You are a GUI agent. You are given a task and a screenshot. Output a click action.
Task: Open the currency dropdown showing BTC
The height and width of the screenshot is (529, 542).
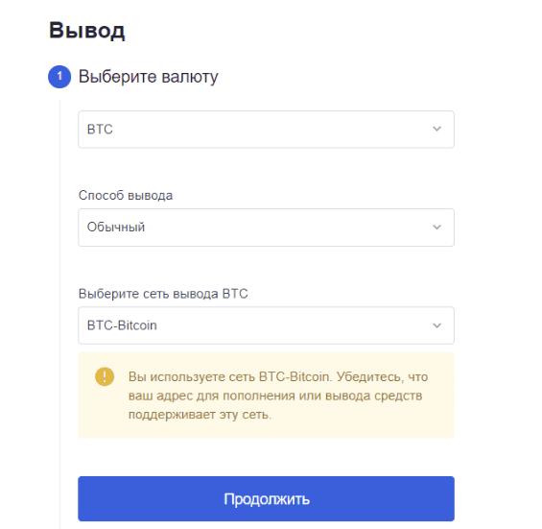point(266,130)
